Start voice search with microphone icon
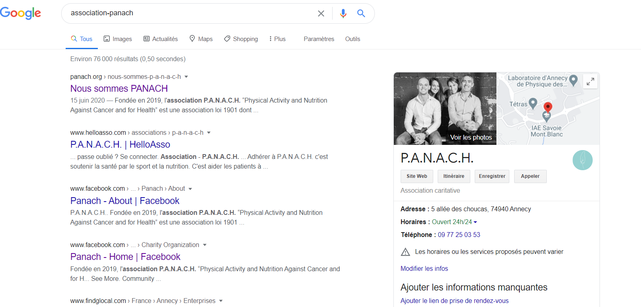The height and width of the screenshot is (307, 641). point(343,14)
